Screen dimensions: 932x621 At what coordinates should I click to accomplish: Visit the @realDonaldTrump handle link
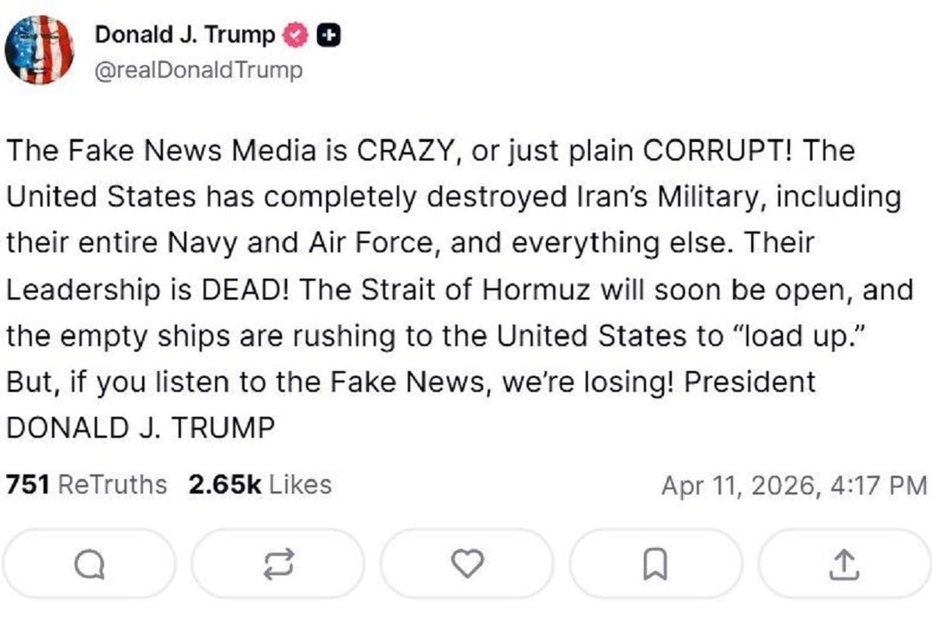click(197, 71)
